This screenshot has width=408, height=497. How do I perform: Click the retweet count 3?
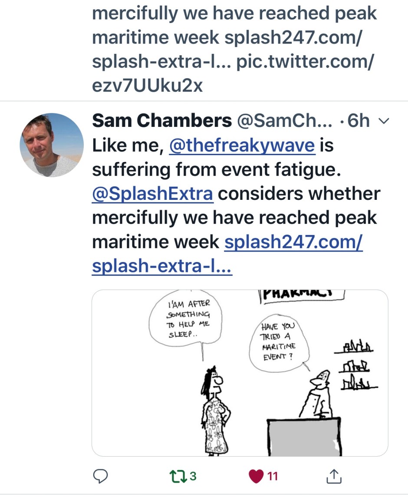click(x=193, y=476)
